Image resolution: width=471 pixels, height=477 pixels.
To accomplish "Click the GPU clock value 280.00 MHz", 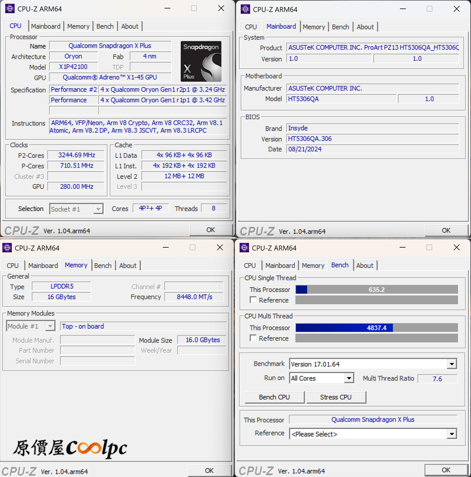I will click(77, 186).
